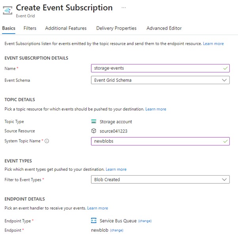This screenshot has height=240, width=238.
Task: Click the Storage account topic type icon
Action: click(94, 122)
